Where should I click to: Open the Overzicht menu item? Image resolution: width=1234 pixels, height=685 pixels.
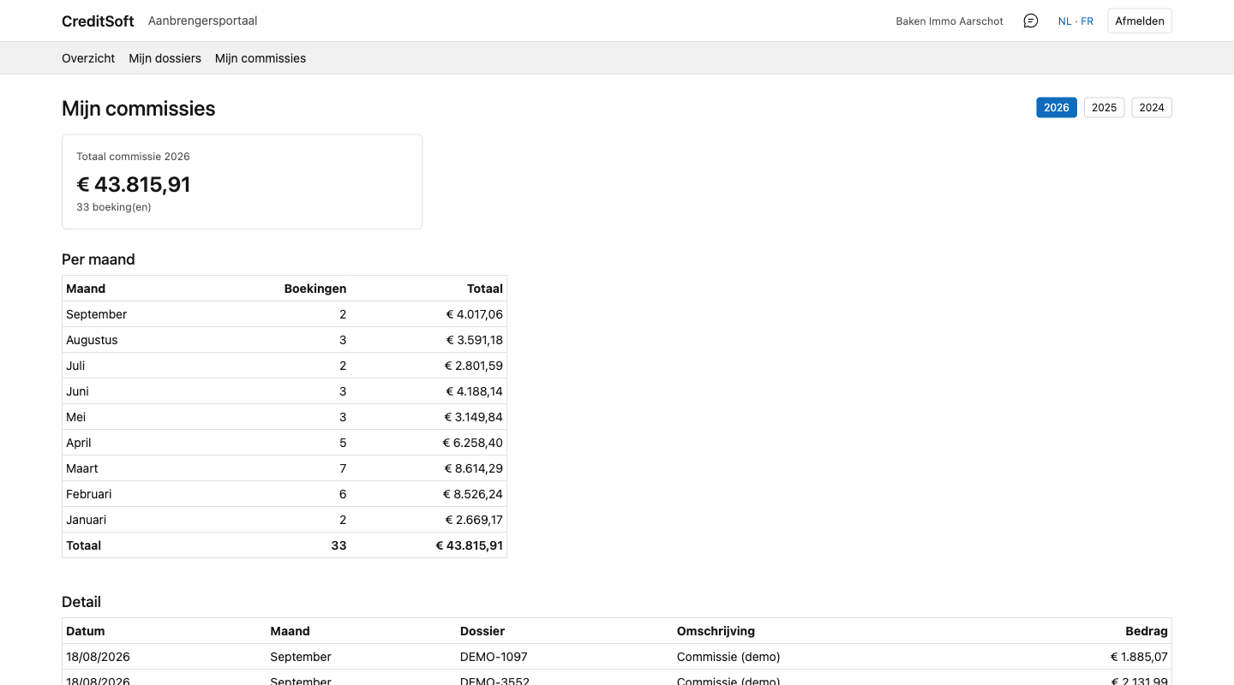point(88,58)
